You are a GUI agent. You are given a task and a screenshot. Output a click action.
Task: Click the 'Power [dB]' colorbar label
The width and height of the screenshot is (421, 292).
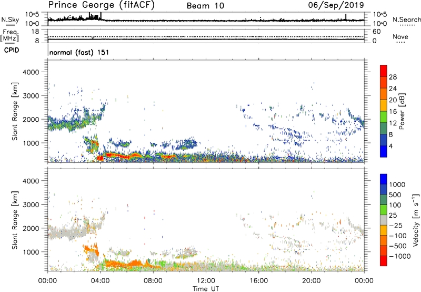[x=402, y=111]
